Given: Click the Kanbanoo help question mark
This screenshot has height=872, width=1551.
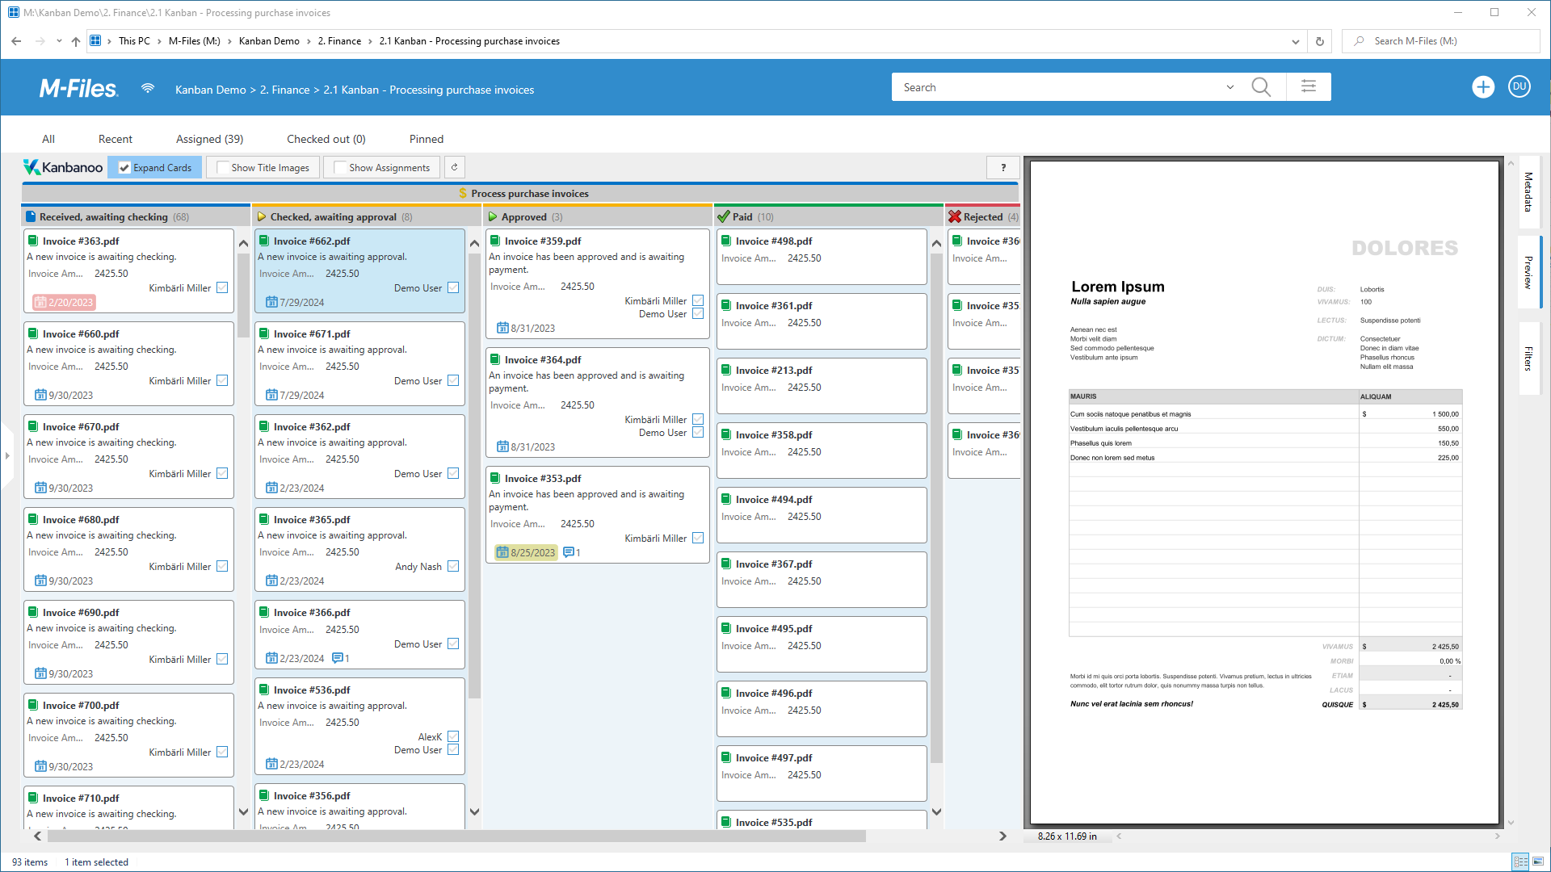Looking at the screenshot, I should click(1003, 167).
